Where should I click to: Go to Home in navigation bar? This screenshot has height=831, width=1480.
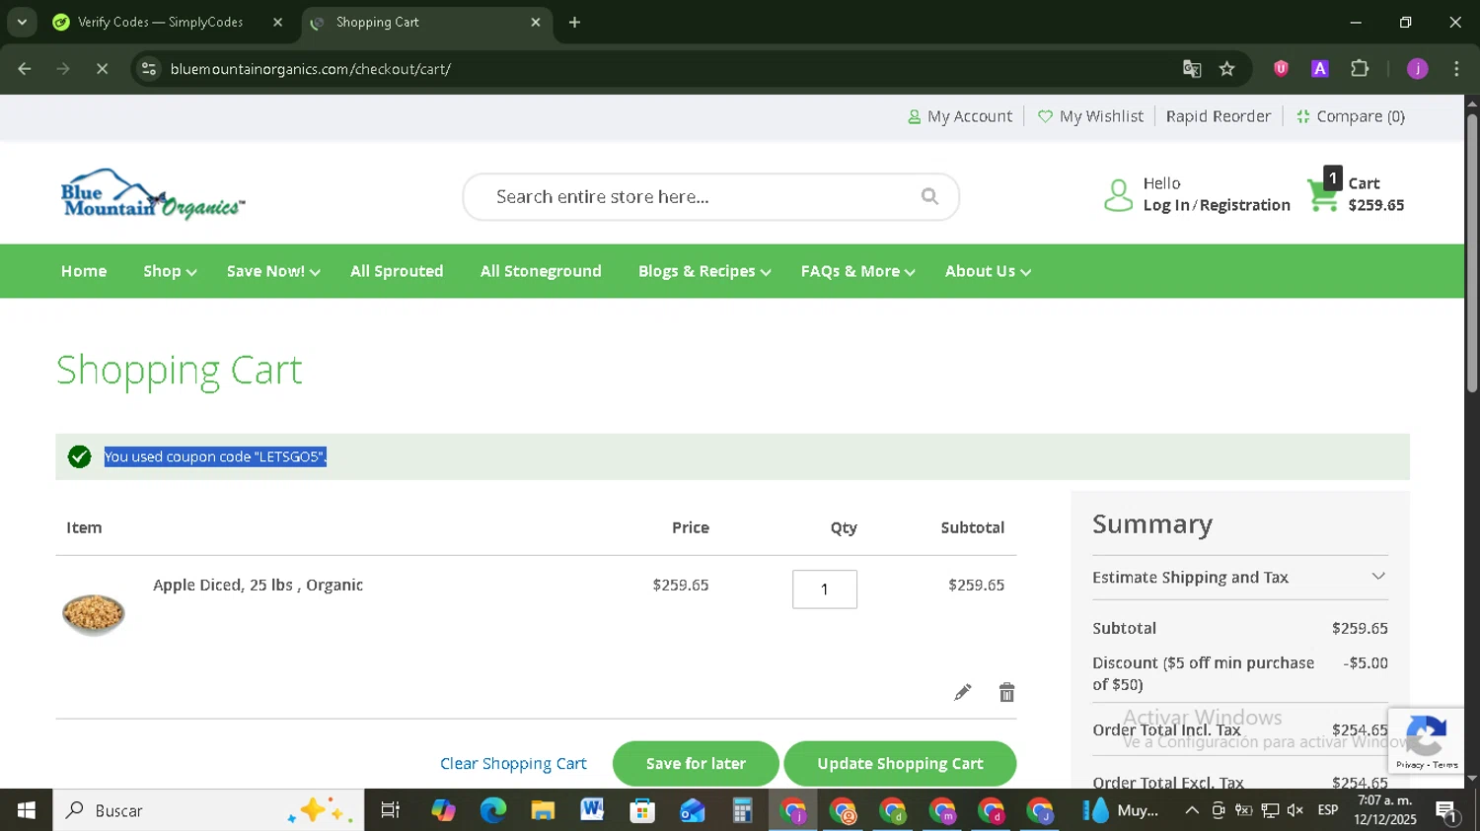click(x=84, y=271)
